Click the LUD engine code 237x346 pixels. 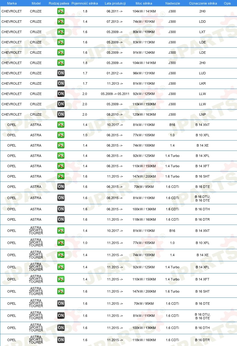tap(202, 73)
